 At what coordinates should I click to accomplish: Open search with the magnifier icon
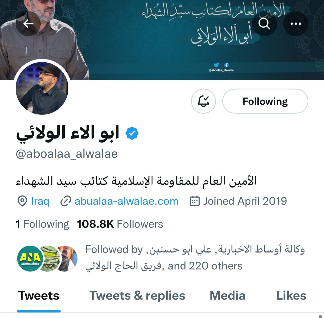pyautogui.click(x=264, y=24)
